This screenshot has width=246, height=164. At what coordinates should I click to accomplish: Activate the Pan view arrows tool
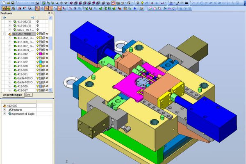[61, 2]
